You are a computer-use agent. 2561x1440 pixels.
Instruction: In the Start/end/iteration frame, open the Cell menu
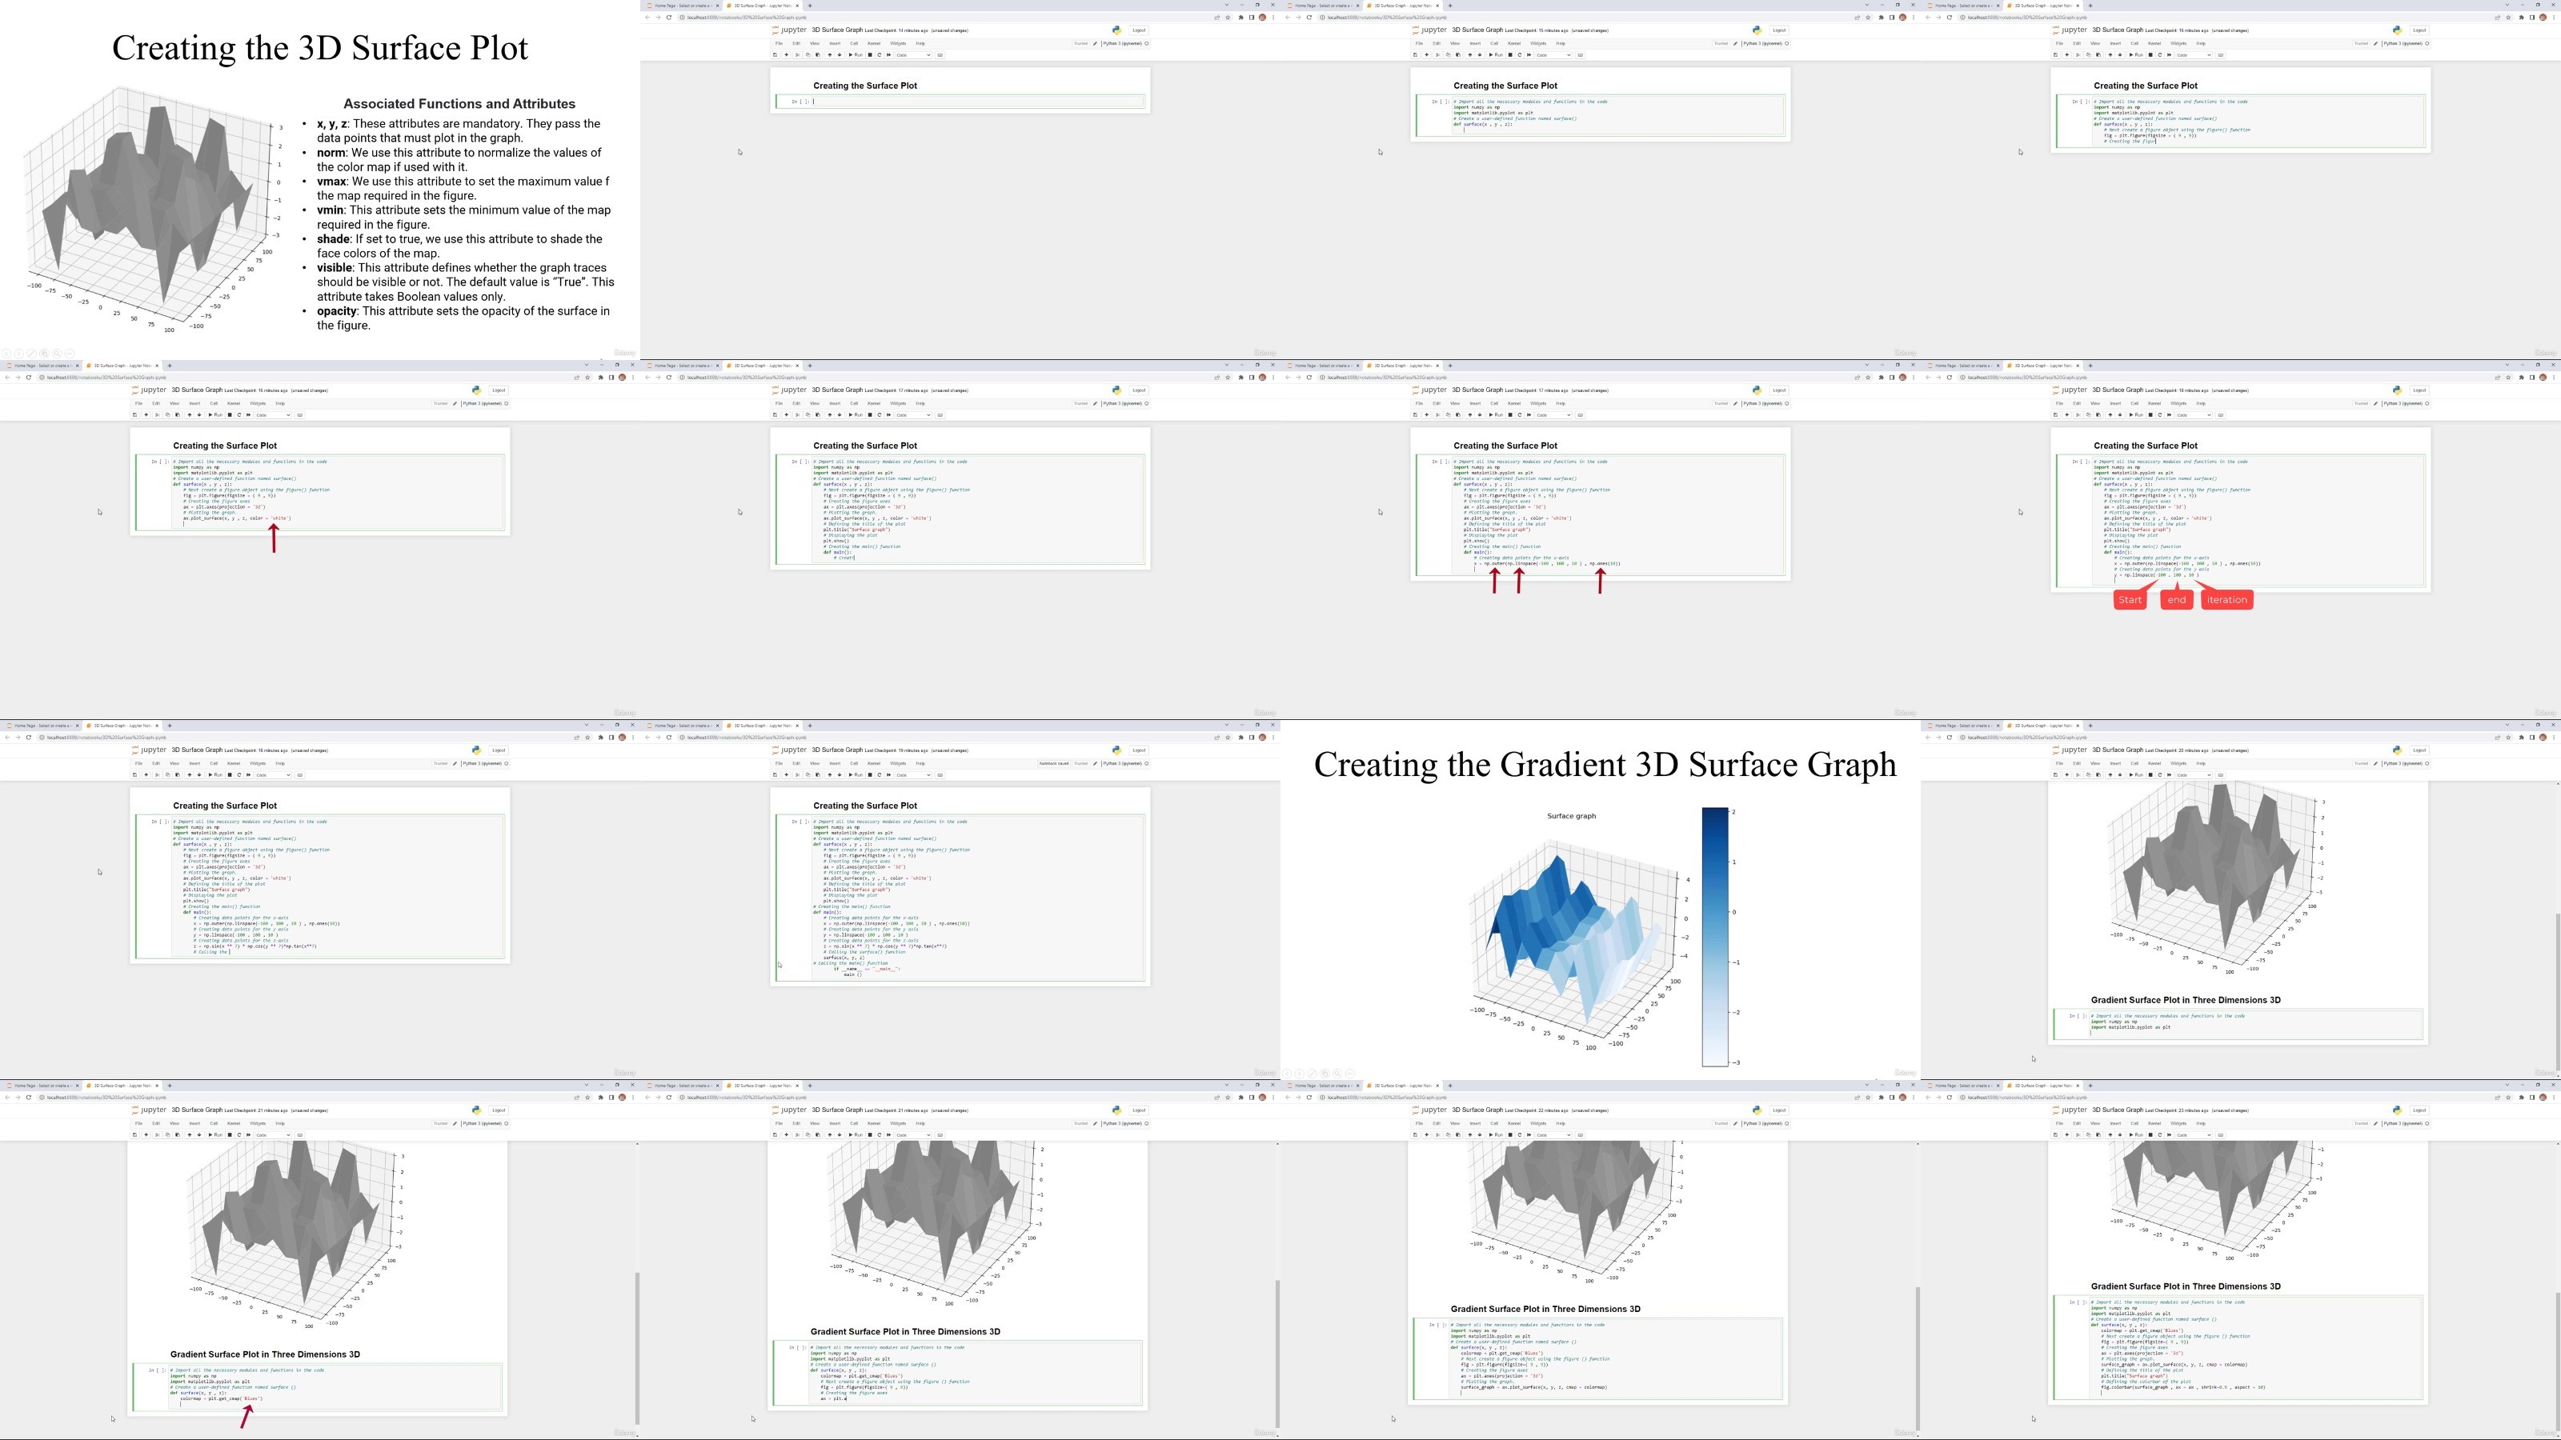pyautogui.click(x=2134, y=403)
